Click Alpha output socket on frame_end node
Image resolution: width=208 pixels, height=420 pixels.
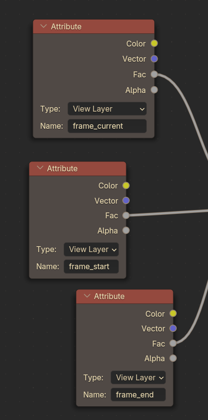pyautogui.click(x=173, y=358)
